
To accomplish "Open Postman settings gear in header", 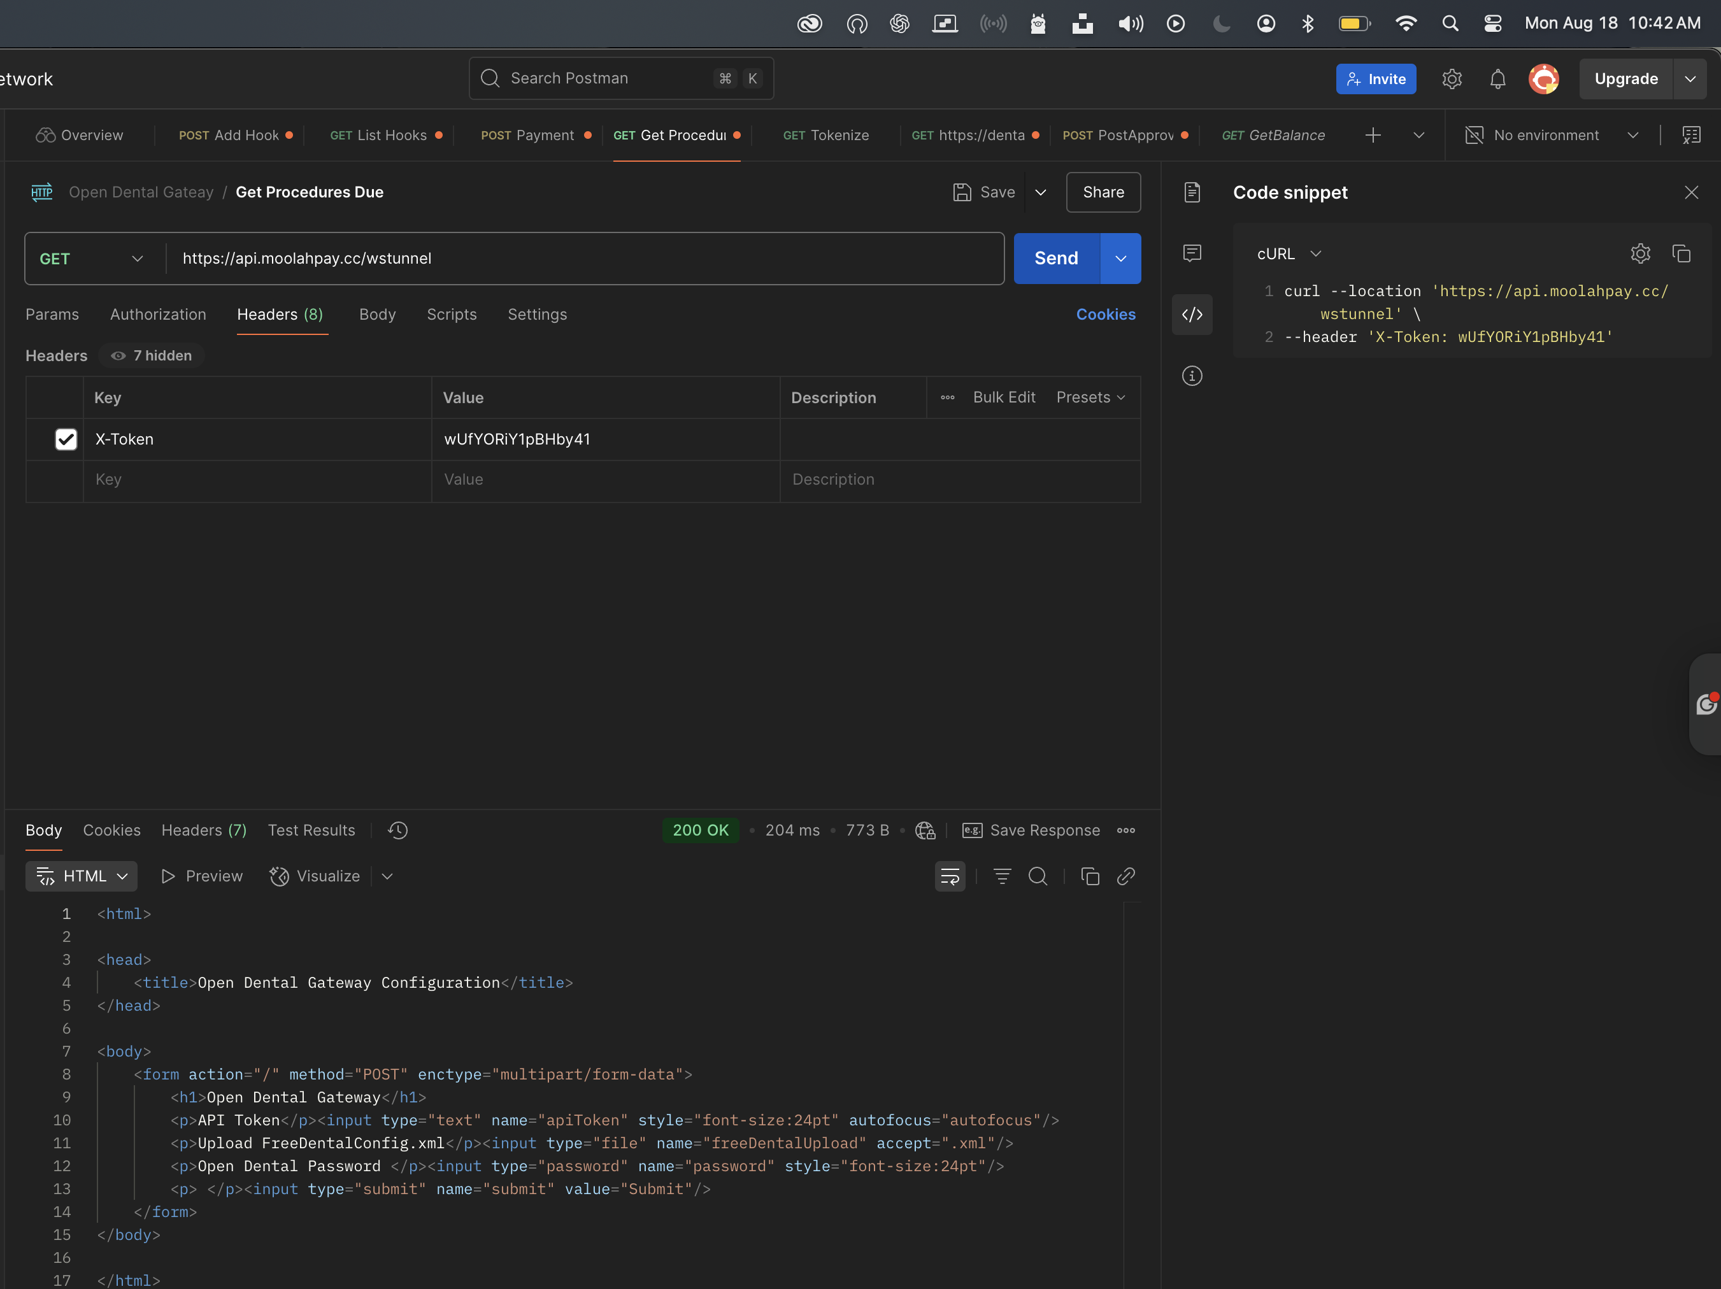I will (x=1452, y=78).
